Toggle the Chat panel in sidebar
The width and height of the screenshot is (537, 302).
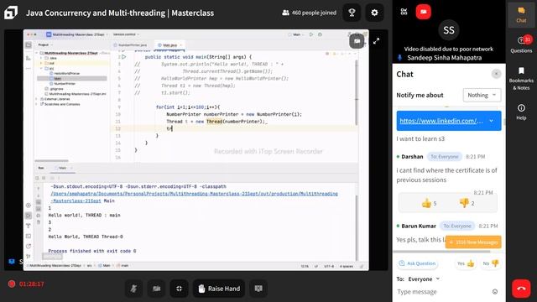521,14
